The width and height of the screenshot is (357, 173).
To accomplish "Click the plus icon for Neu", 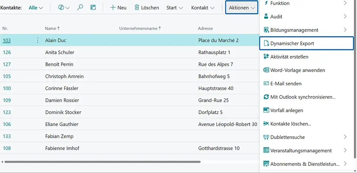I will [x=113, y=8].
